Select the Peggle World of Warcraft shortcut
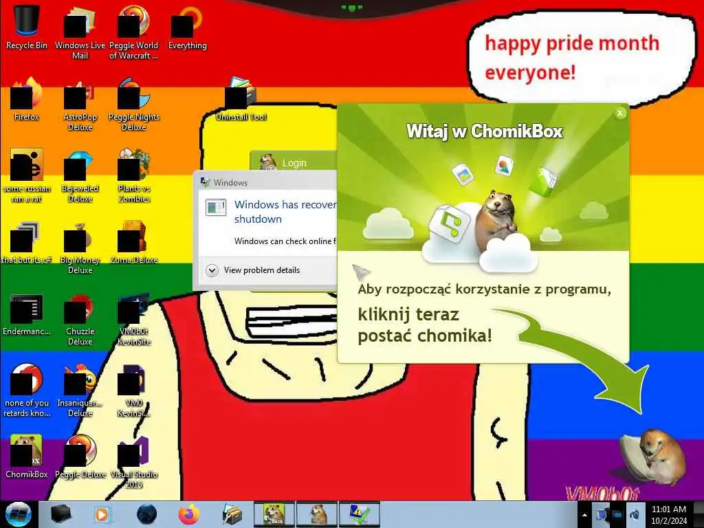Viewport: 704px width, 528px height. pyautogui.click(x=134, y=32)
